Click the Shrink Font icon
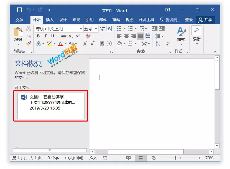The height and width of the screenshot is (169, 230). pyautogui.click(x=92, y=44)
